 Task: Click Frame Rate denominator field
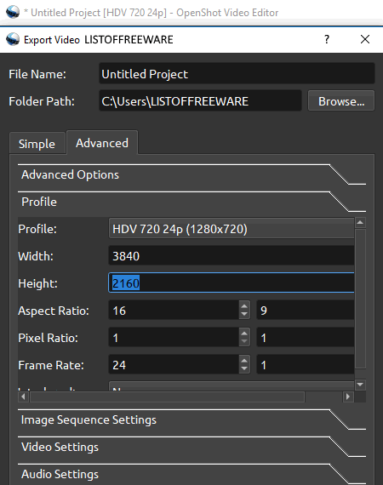(x=306, y=365)
